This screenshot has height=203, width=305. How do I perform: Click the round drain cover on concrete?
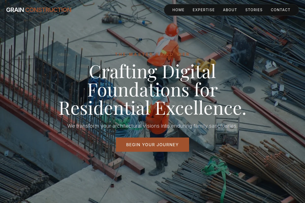tap(249, 90)
